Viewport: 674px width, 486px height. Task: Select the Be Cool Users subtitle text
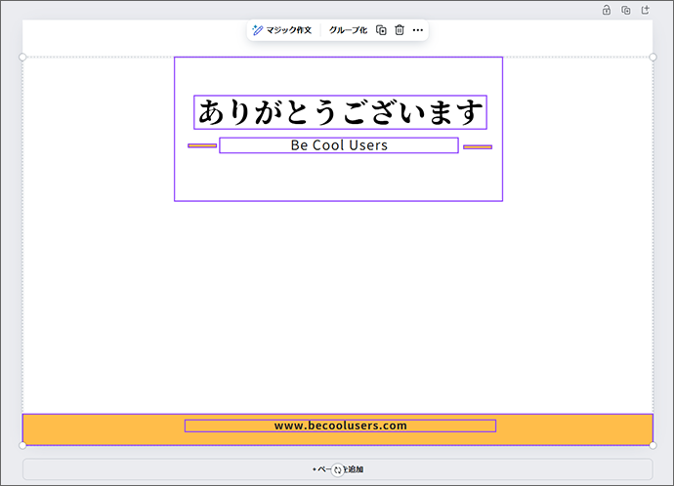pos(339,145)
